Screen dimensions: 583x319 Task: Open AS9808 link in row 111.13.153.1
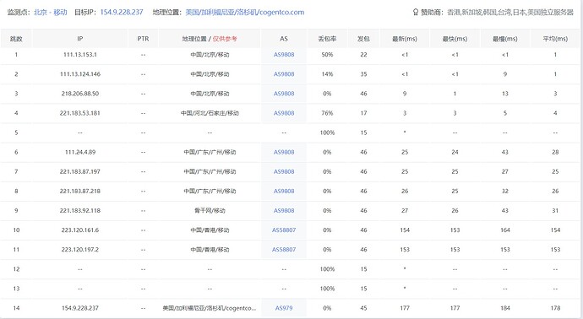[x=284, y=55]
